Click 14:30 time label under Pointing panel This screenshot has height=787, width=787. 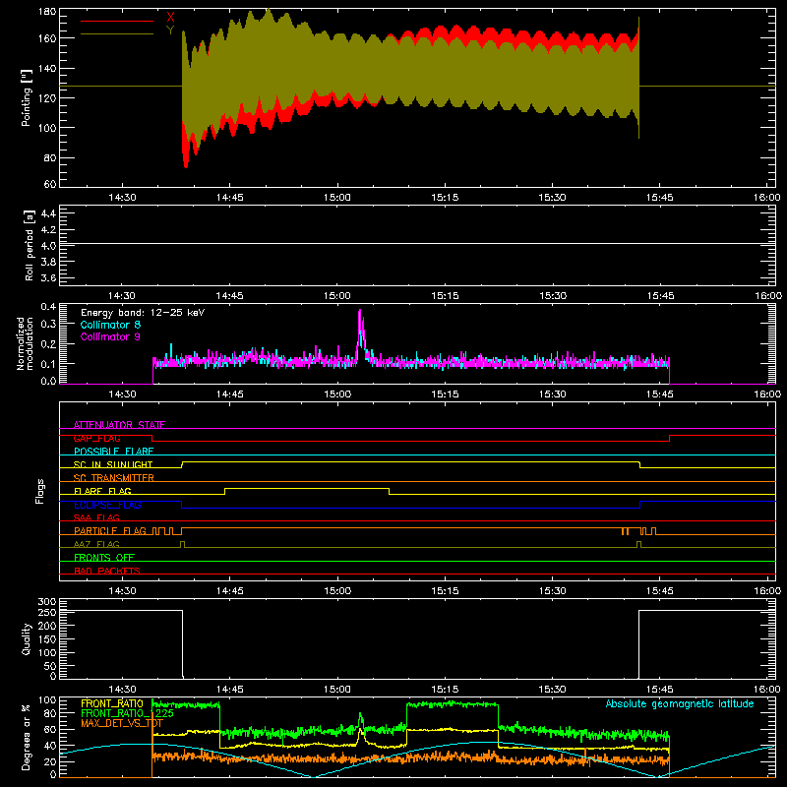122,198
